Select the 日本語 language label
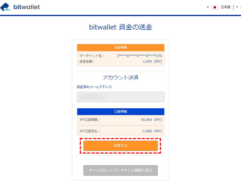The image size is (241, 185). pyautogui.click(x=225, y=7)
